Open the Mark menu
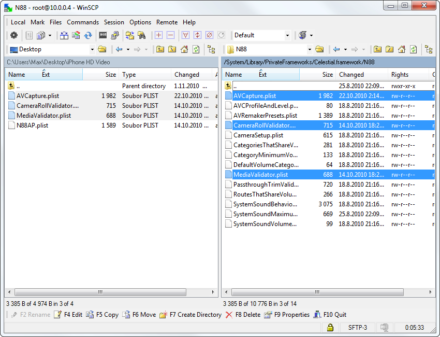The height and width of the screenshot is (337, 440). pos(38,22)
